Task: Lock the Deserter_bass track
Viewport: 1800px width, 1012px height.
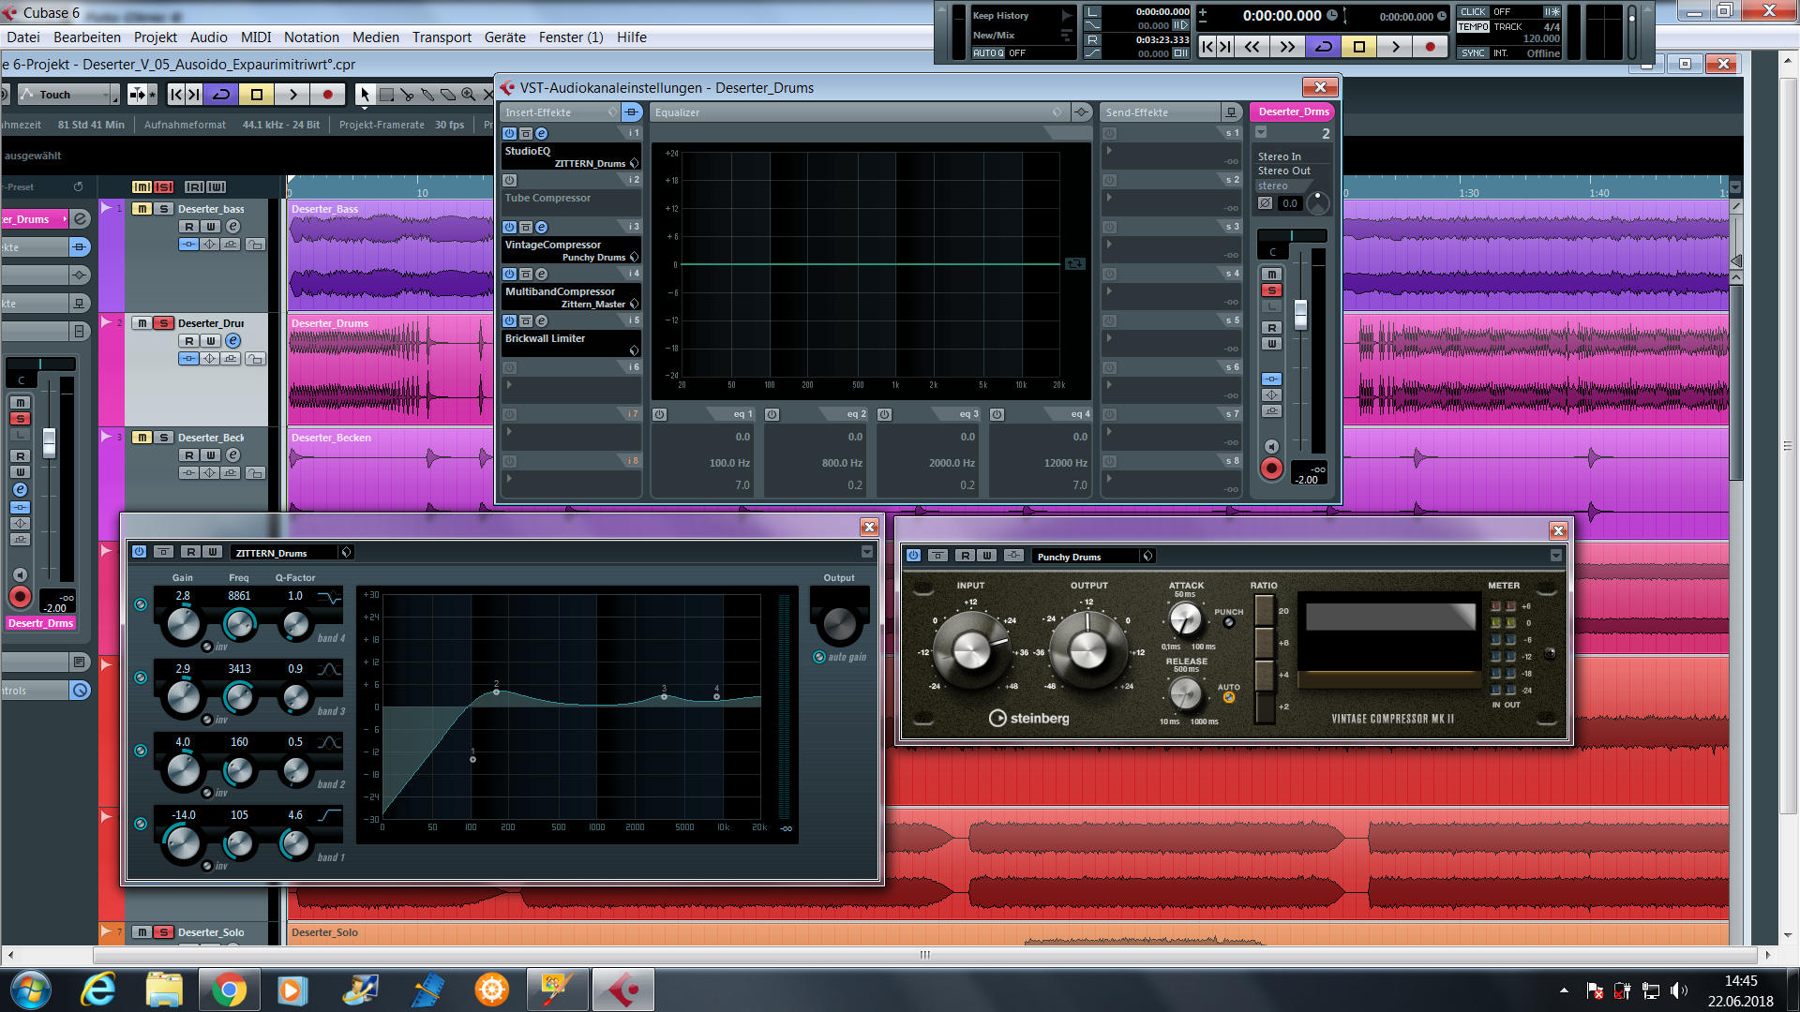Action: coord(255,245)
